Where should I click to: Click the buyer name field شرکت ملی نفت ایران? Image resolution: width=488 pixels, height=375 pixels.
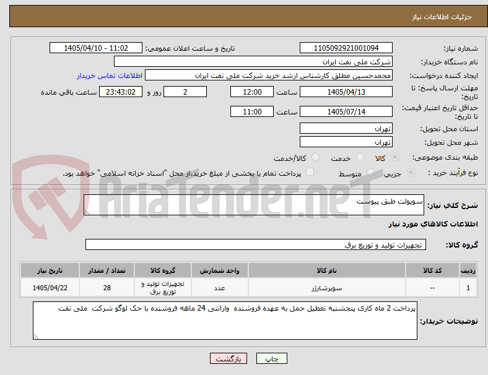pos(253,61)
